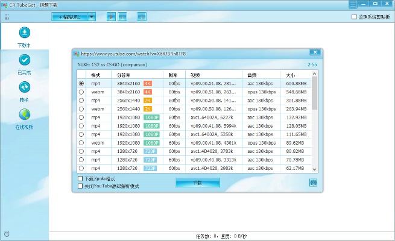Viewport: 395px width, 241px height.
Task: Open the 已完成 (Completed) section icon
Action: click(25, 60)
